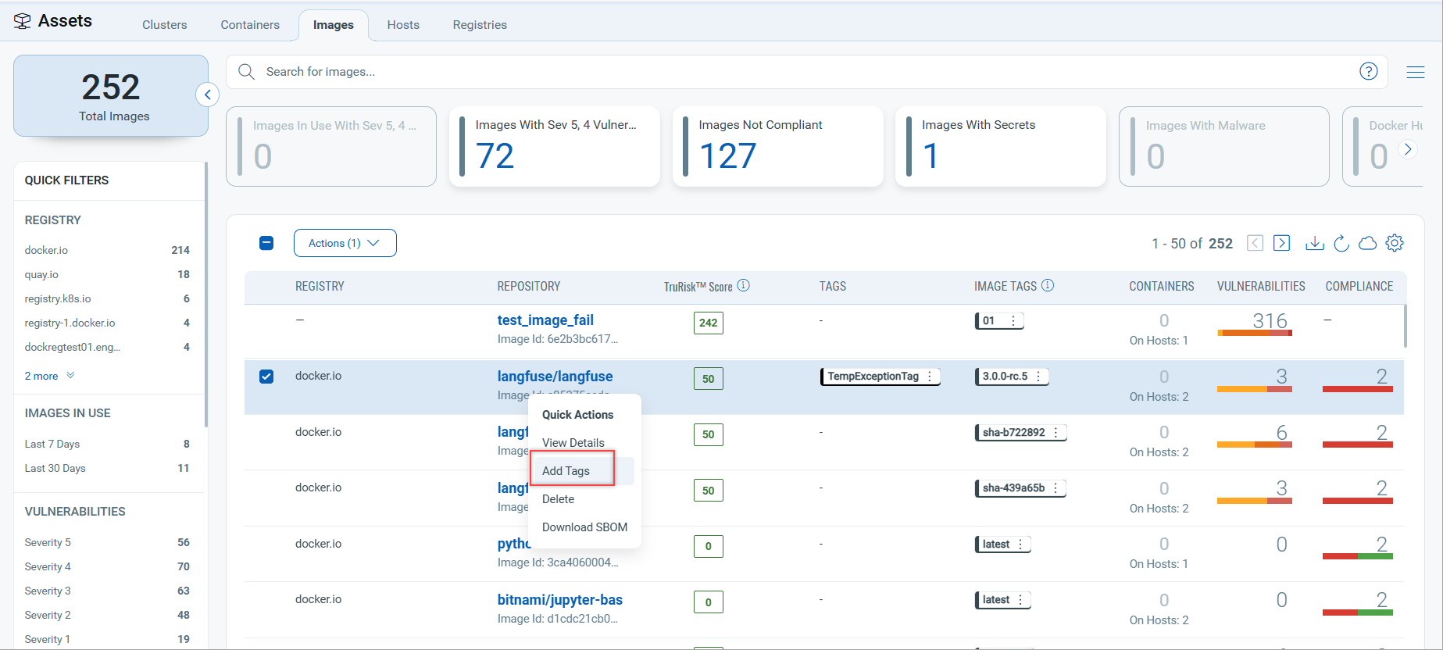Viewport: 1443px width, 650px height.
Task: Click the Image Tags info icon
Action: 1048,286
